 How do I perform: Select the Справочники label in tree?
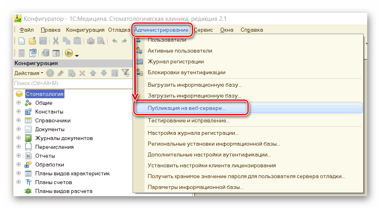coord(53,120)
